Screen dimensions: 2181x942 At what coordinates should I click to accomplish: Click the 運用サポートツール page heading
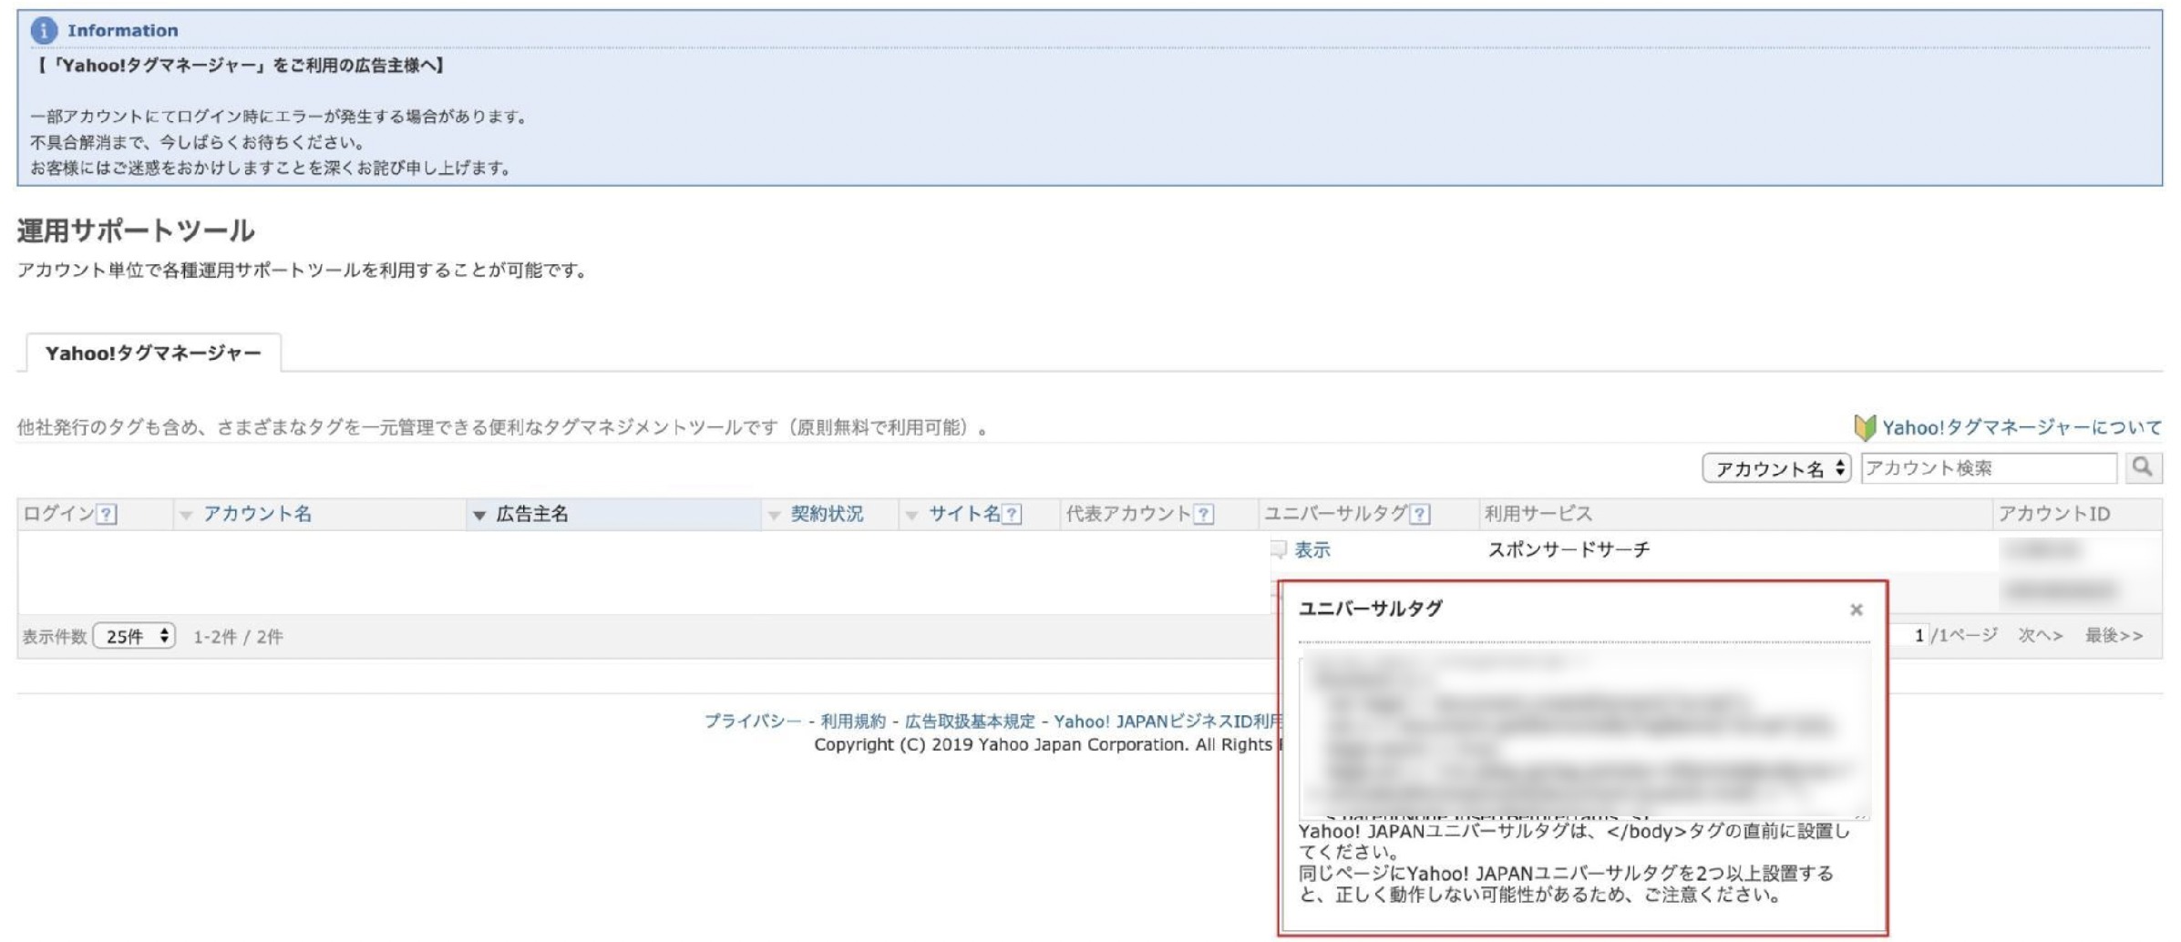tap(136, 230)
